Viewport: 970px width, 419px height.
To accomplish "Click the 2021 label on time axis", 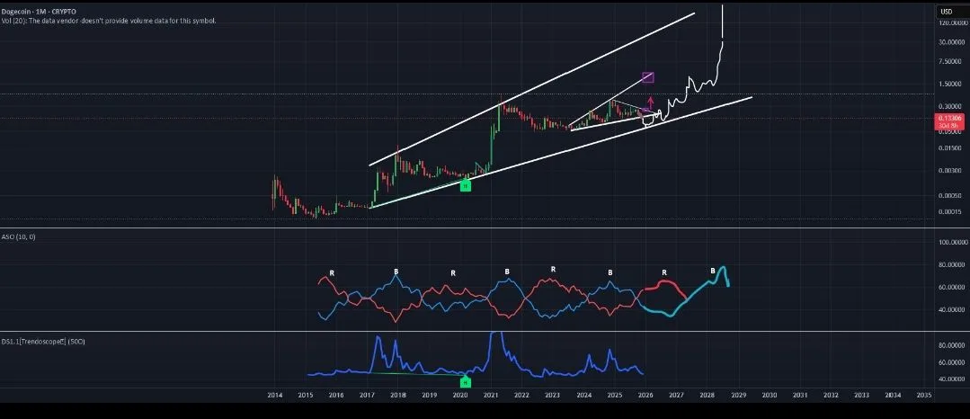I will pos(491,395).
